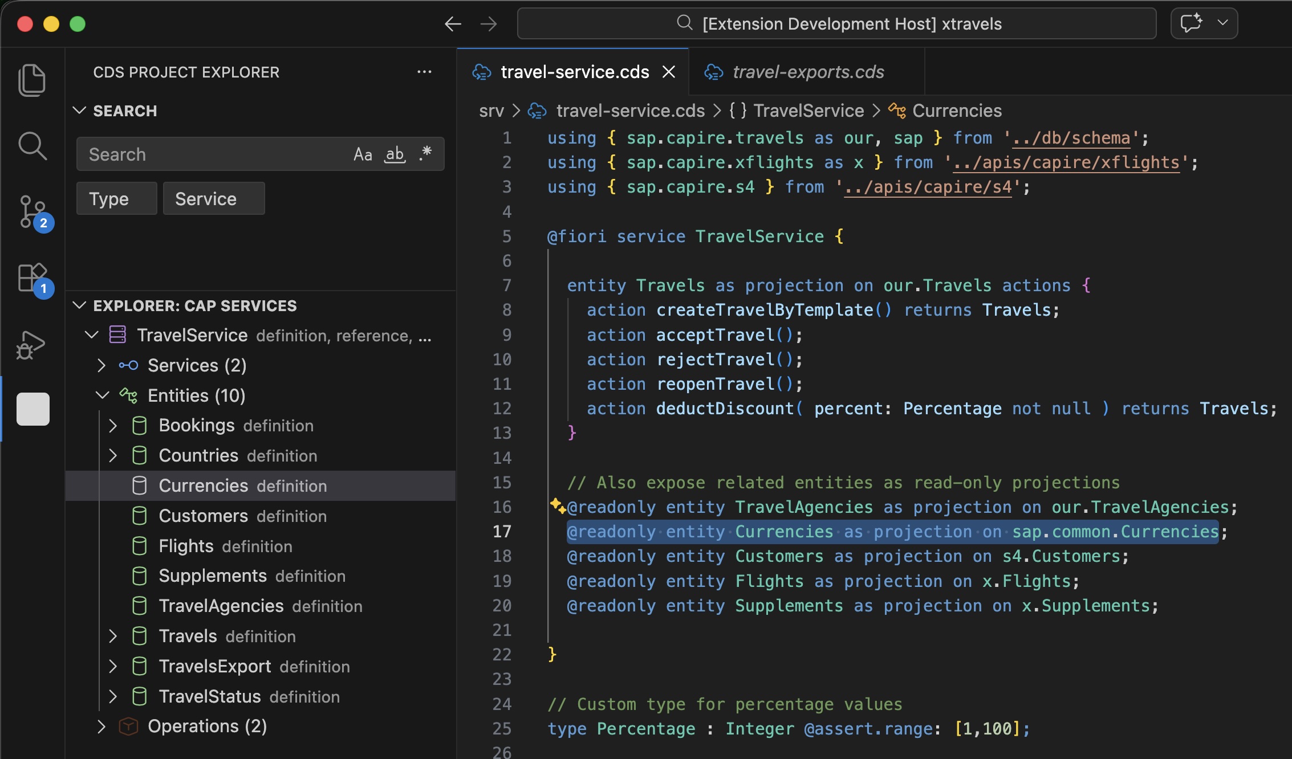Collapse the Entities (10) node
The image size is (1292, 759).
[102, 395]
